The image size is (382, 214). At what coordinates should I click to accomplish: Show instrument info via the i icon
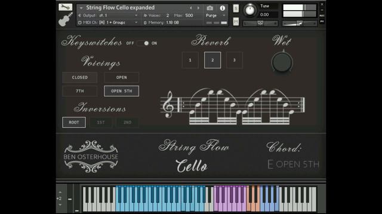coord(223,8)
